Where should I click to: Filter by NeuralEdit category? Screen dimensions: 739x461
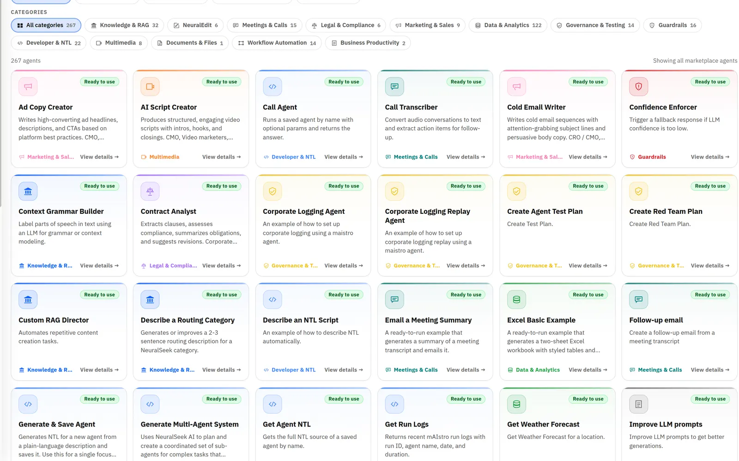coord(196,25)
